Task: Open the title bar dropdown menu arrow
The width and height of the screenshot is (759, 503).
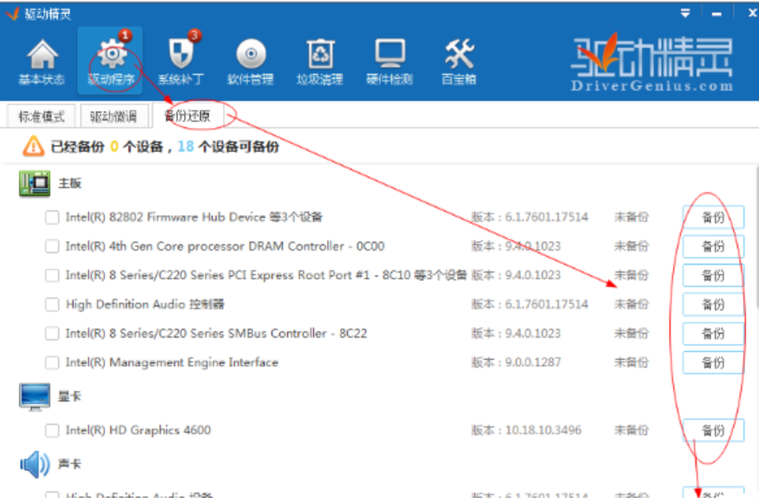Action: [685, 13]
